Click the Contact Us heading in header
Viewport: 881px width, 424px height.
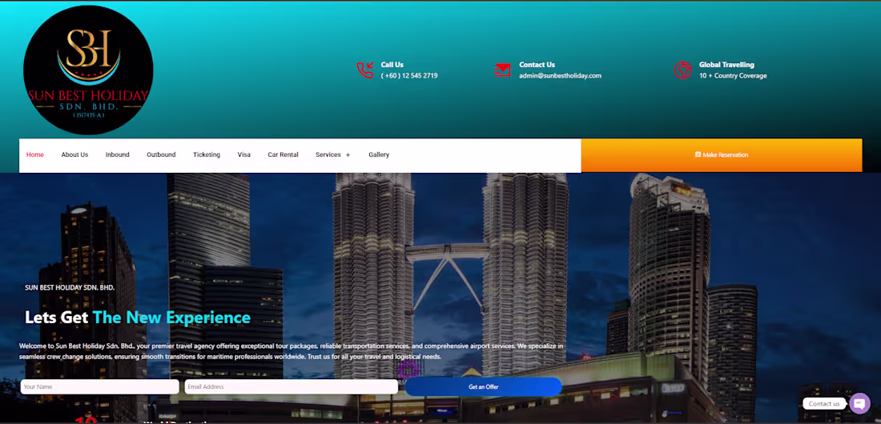(x=537, y=65)
